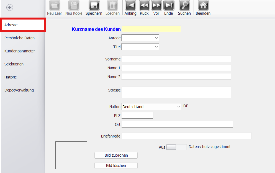Click the Rück (back) icon
This screenshot has height=173, width=275.
pos(144,5)
